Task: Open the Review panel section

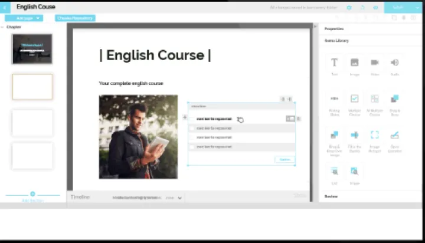Action: tap(332, 196)
